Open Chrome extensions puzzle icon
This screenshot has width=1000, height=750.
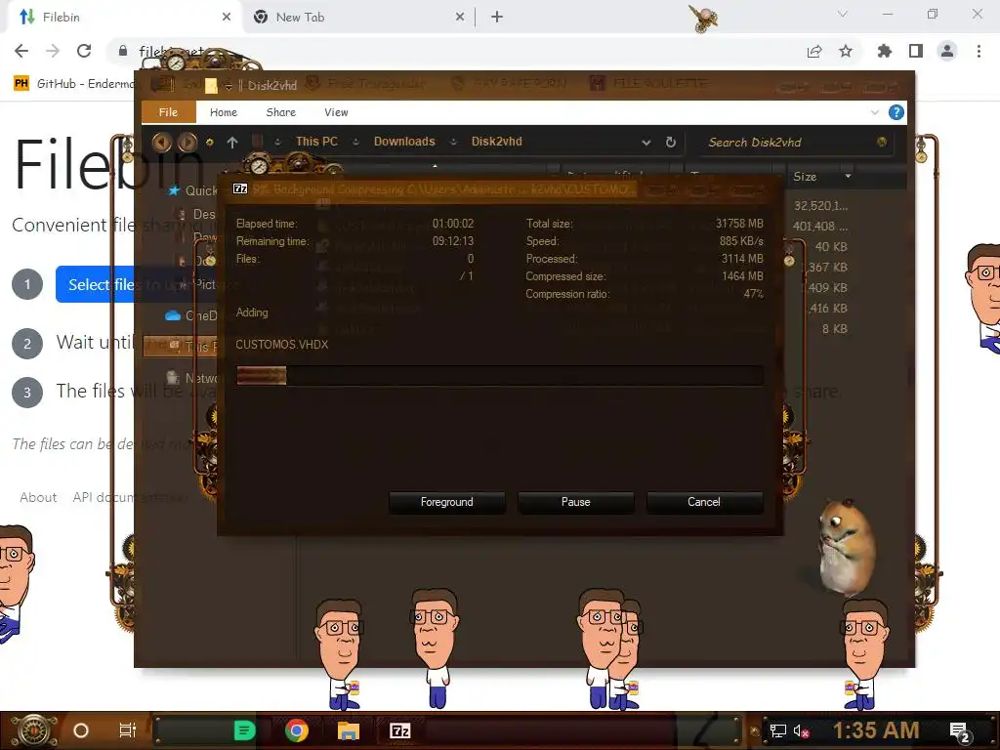pyautogui.click(x=884, y=51)
